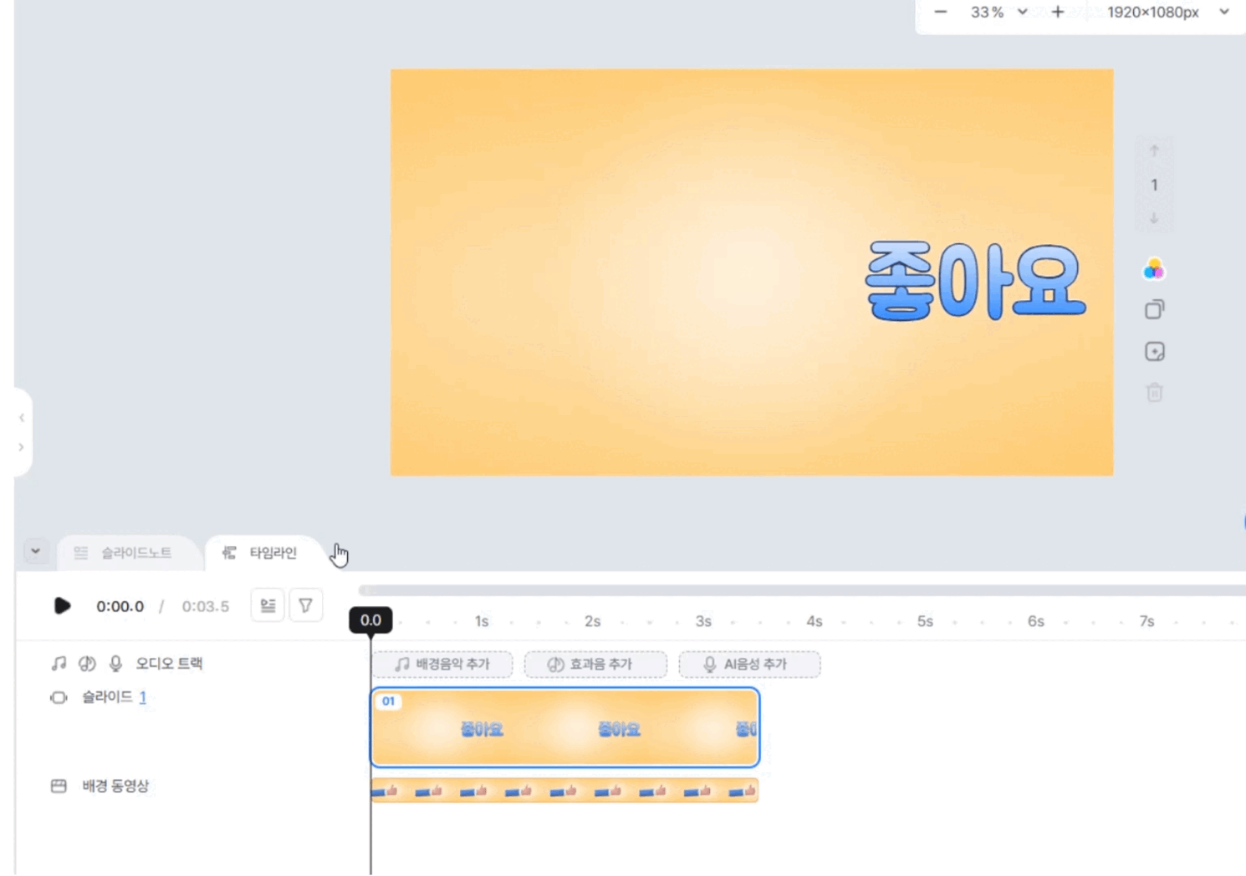Click the 5s mark on the ruler

[x=926, y=621]
